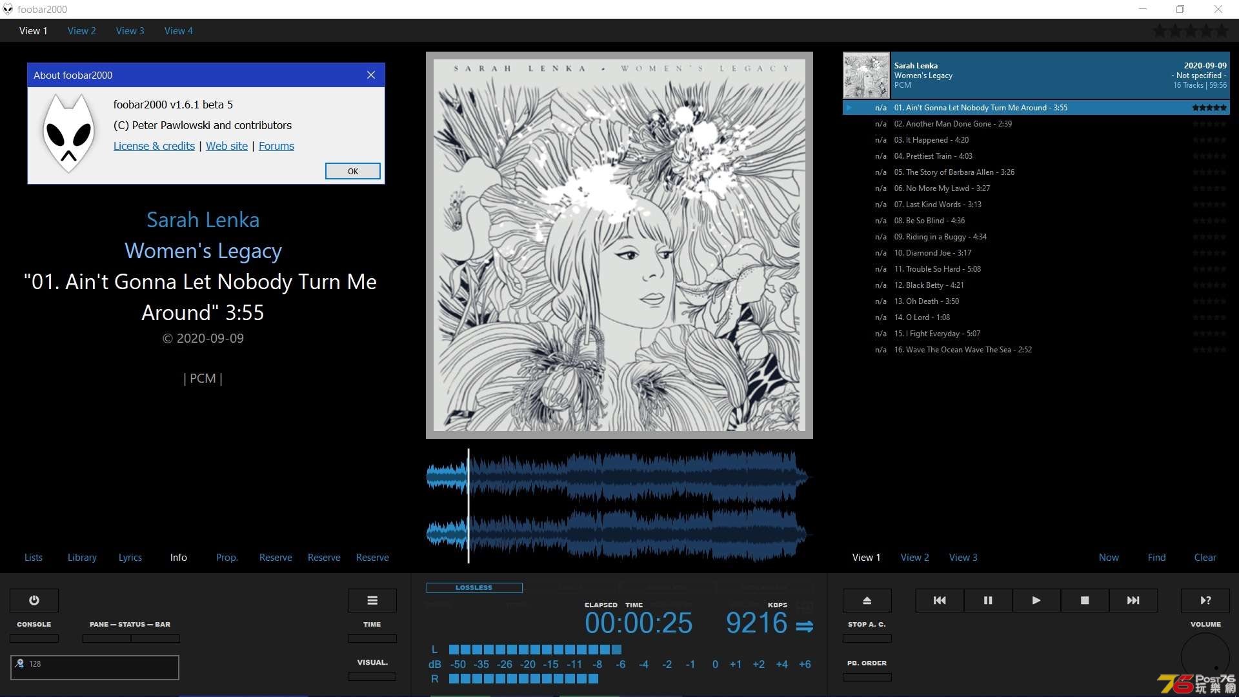Click the playing-arrow indicator on track 01 row
1239x697 pixels.
tap(850, 108)
